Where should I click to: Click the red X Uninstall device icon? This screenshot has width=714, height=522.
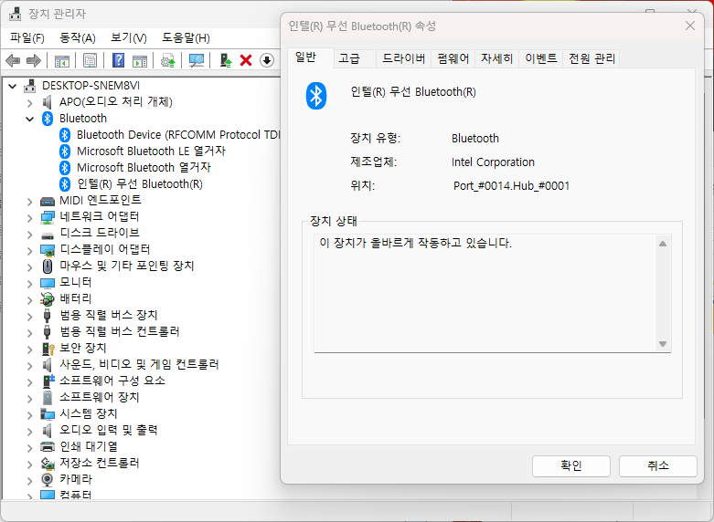[x=246, y=60]
